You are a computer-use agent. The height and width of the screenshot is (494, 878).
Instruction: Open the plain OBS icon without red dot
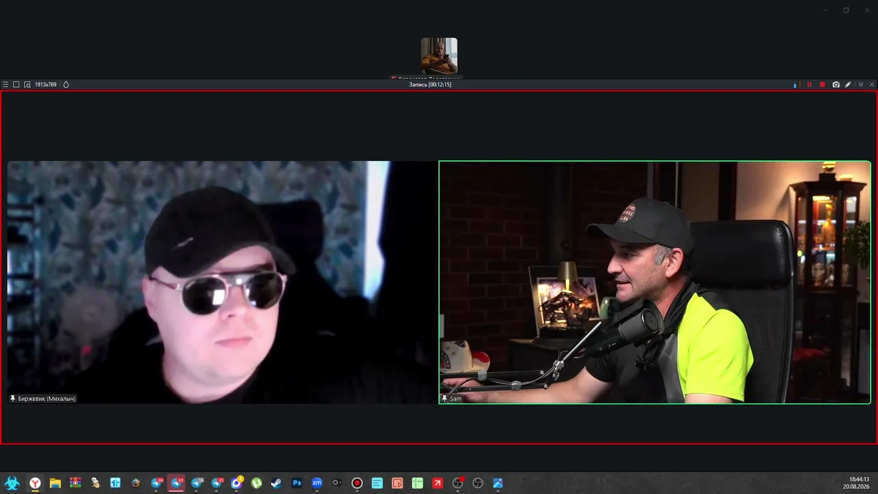[x=478, y=483]
